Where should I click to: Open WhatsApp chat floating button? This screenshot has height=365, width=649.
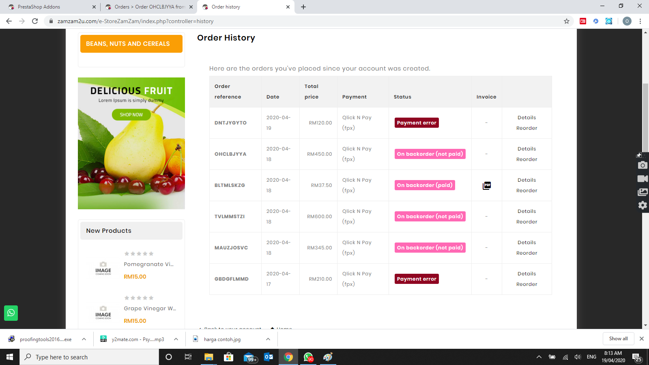coord(11,313)
